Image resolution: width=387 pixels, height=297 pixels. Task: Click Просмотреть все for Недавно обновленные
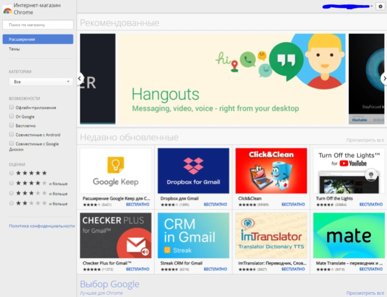click(365, 140)
